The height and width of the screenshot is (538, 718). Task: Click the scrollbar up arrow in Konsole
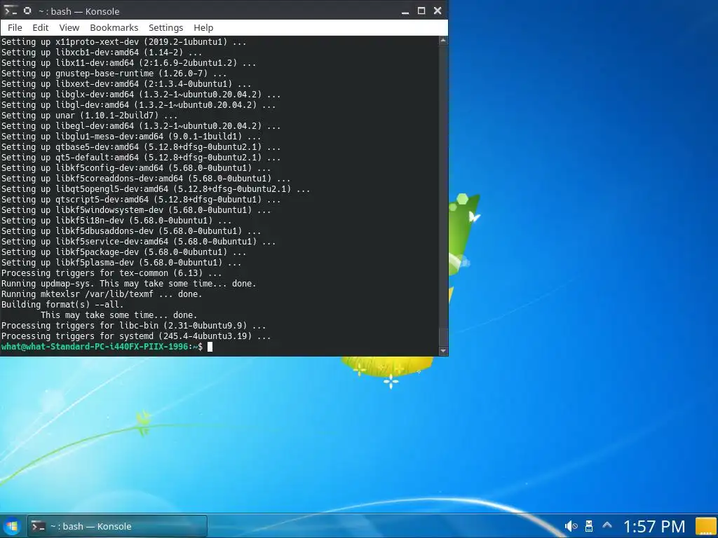pos(443,40)
